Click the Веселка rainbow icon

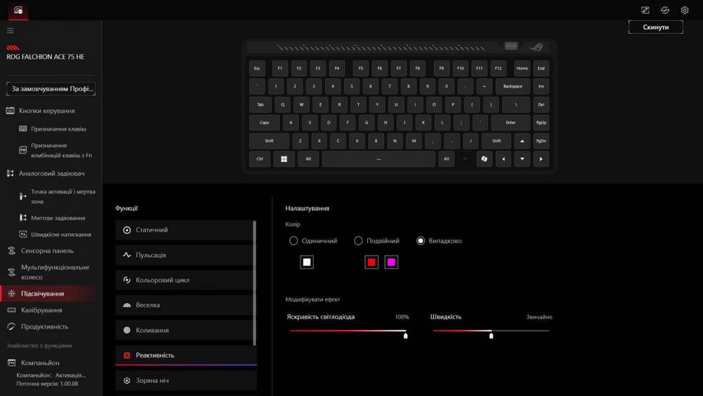click(127, 306)
